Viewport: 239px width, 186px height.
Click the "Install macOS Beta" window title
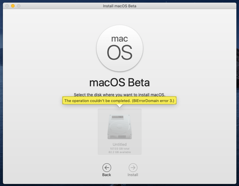click(120, 6)
